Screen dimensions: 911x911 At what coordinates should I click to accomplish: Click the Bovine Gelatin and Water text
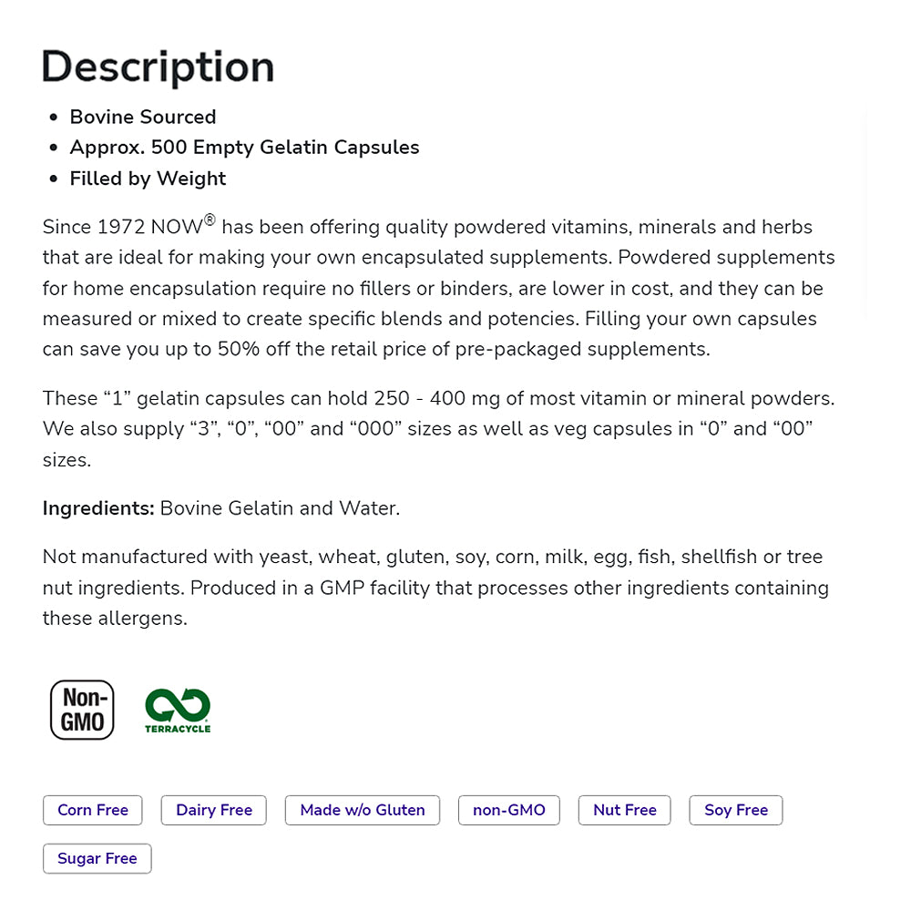pyautogui.click(x=280, y=508)
